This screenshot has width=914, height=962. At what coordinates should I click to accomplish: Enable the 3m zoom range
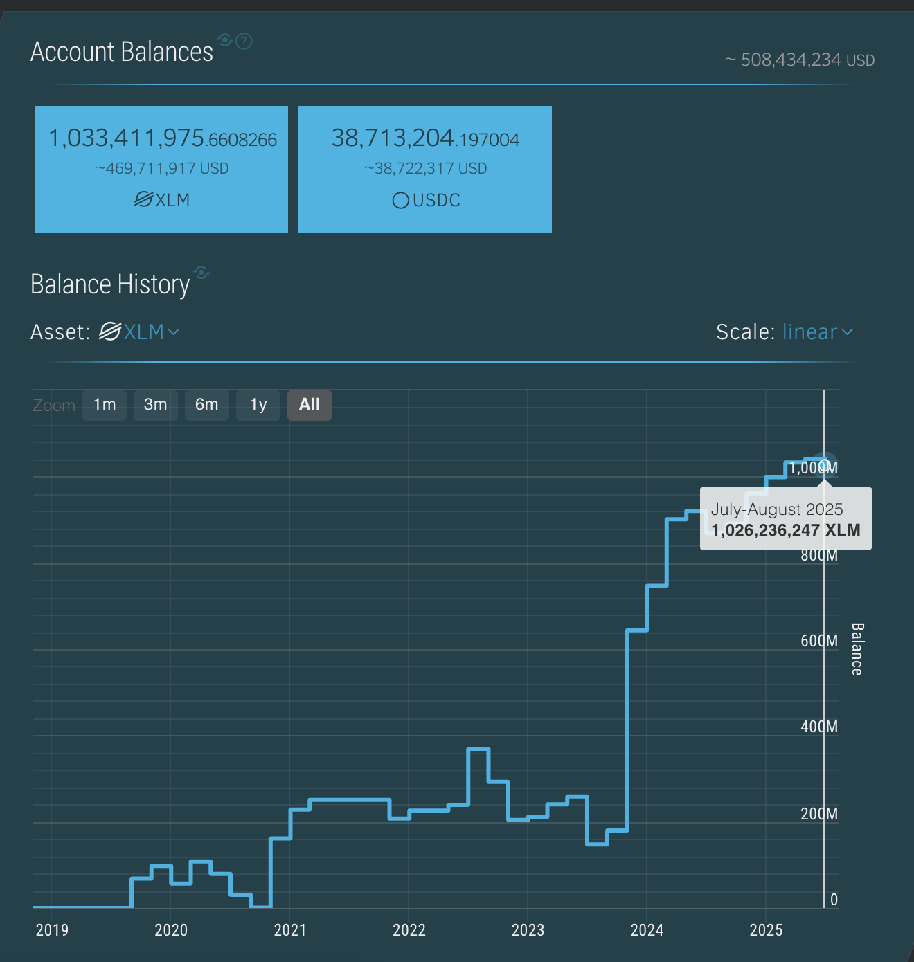pos(155,405)
